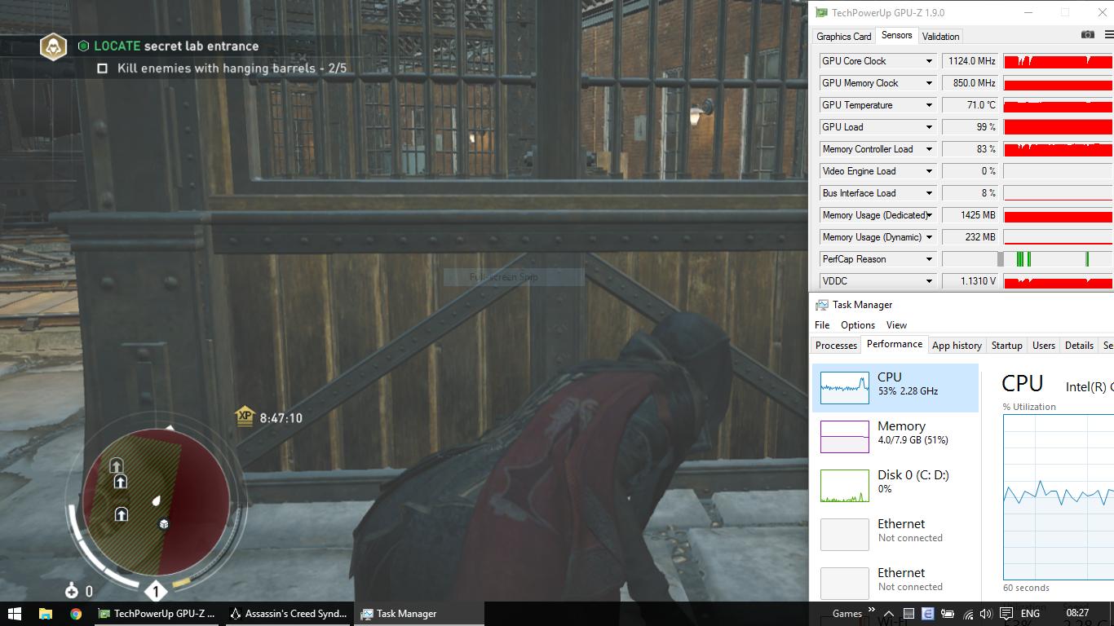Open the App history tab

(x=957, y=346)
